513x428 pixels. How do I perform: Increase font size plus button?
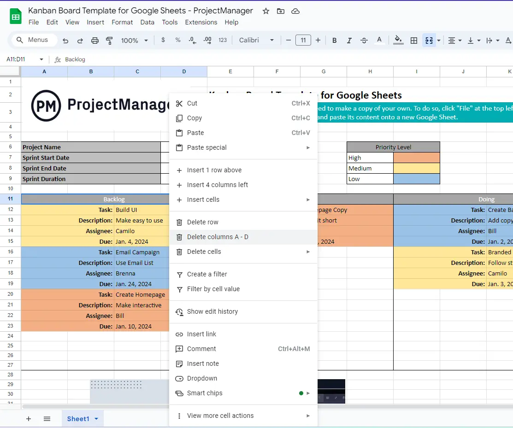click(x=318, y=40)
